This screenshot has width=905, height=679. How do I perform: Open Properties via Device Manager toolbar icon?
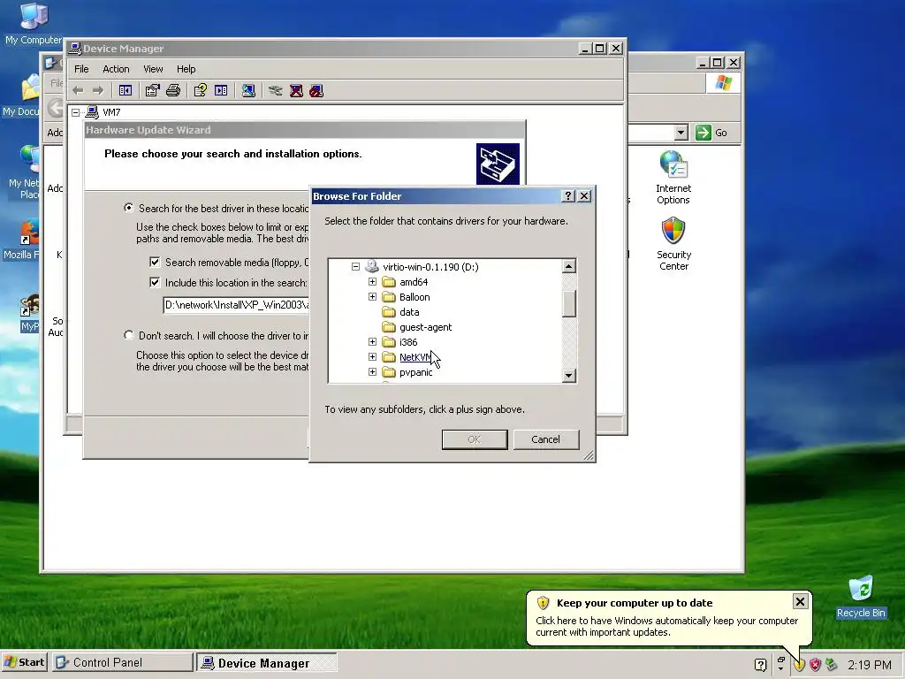pyautogui.click(x=152, y=91)
